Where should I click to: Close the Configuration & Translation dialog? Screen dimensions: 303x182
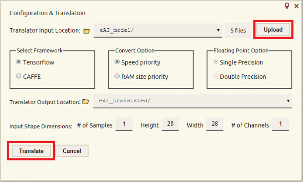pyautogui.click(x=296, y=6)
